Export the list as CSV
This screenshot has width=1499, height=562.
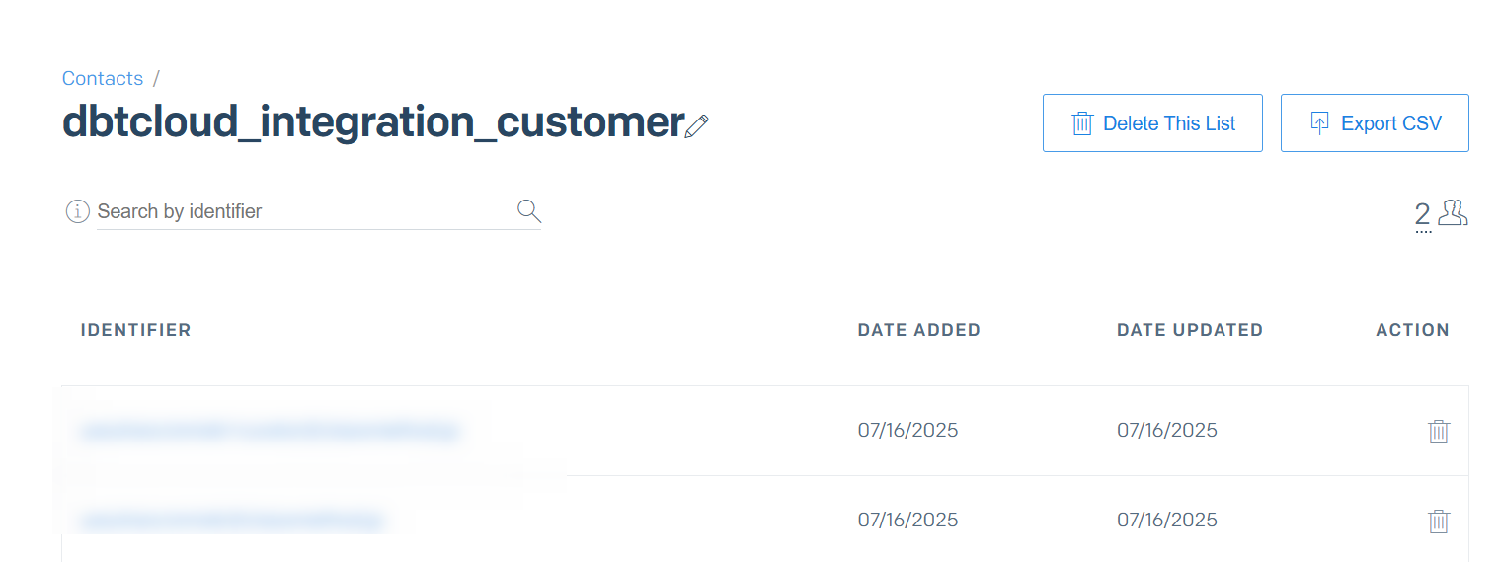tap(1375, 123)
